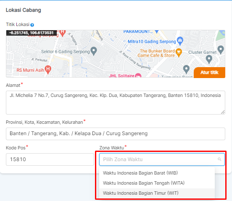Click the Cluster Garnet location pin

(x=221, y=50)
